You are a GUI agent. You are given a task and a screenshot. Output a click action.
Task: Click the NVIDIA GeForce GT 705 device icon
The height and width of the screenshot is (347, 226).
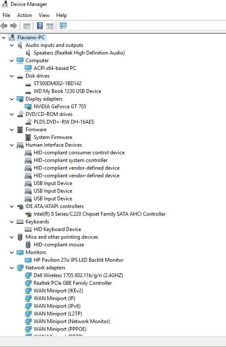click(x=28, y=107)
